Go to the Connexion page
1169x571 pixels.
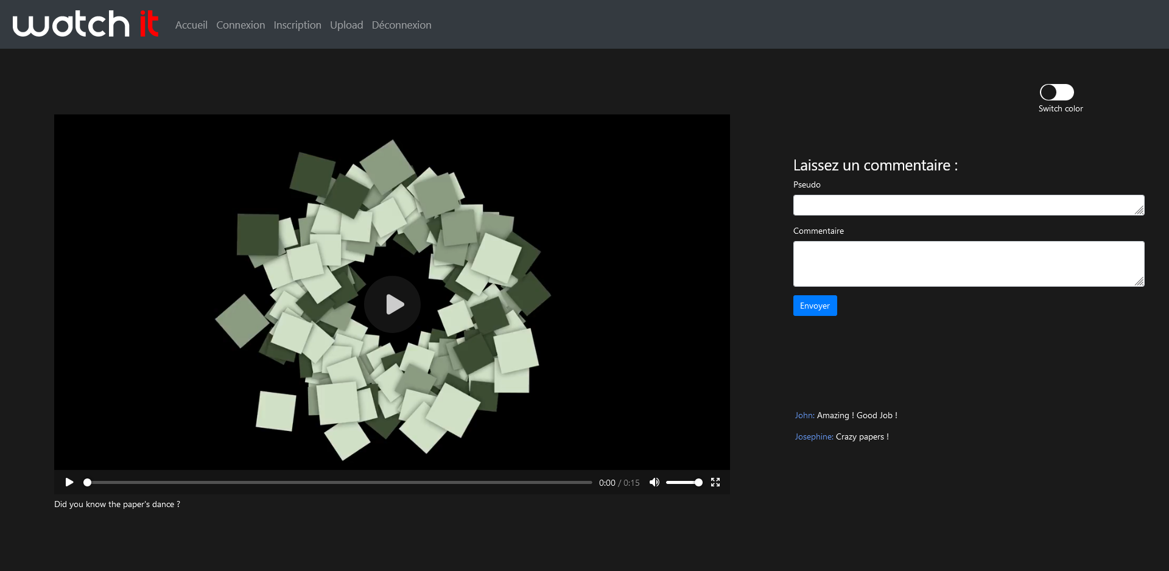pos(240,25)
